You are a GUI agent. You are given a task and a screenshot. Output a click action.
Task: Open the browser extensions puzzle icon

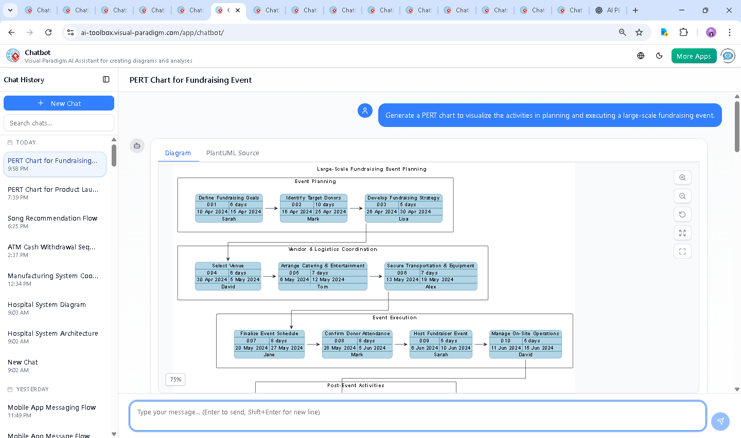point(683,32)
